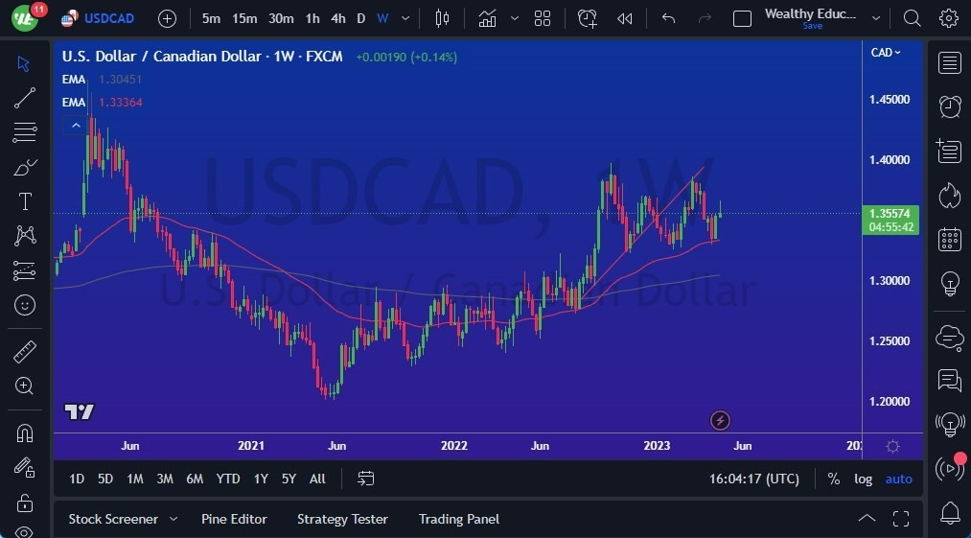Open the candlestick chart type selector
The width and height of the screenshot is (971, 538).
pyautogui.click(x=442, y=18)
